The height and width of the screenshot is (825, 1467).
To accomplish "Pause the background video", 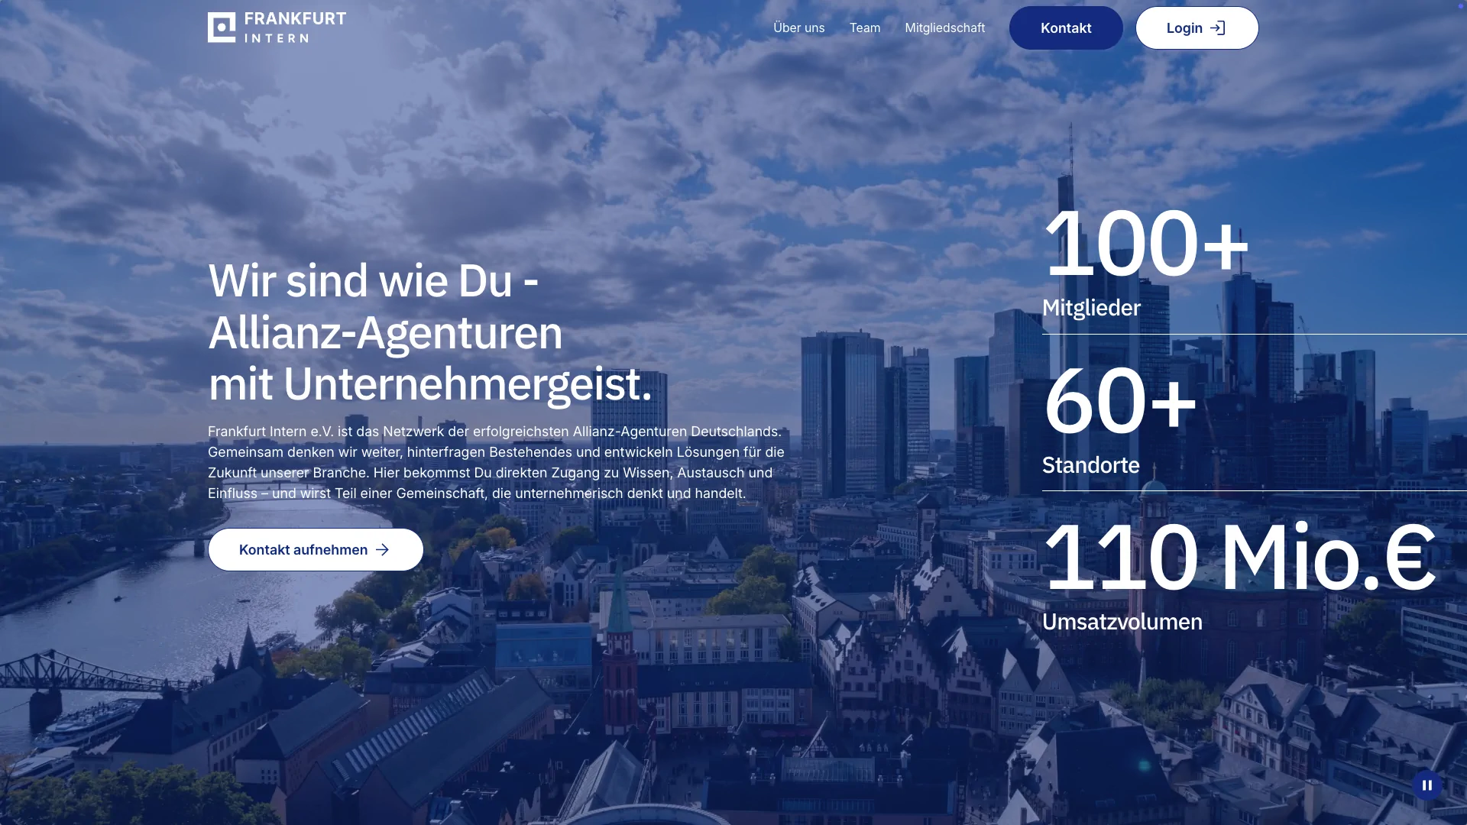I will pos(1427,785).
